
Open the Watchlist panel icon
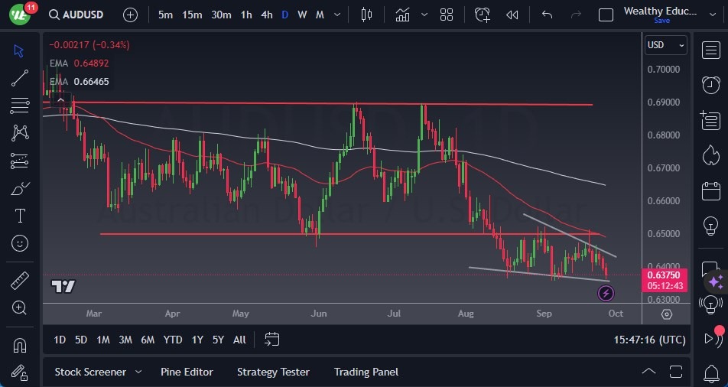pyautogui.click(x=710, y=49)
